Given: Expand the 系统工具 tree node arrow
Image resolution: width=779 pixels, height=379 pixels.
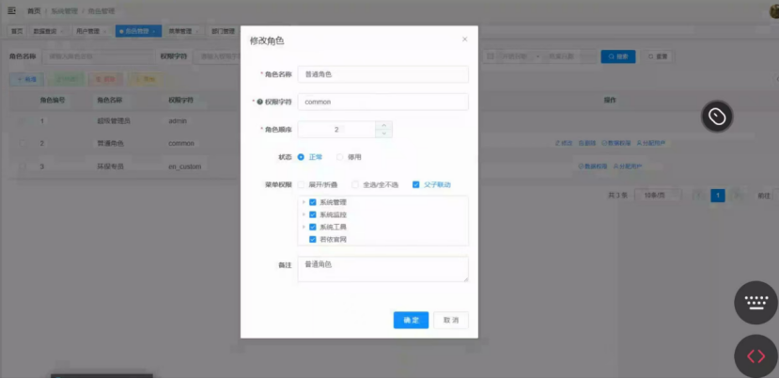Looking at the screenshot, I should [x=304, y=227].
